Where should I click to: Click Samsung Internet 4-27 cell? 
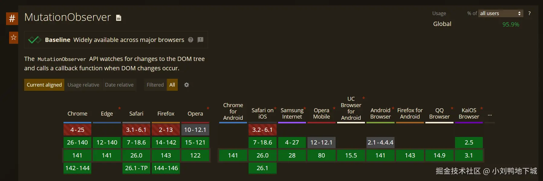tap(292, 142)
